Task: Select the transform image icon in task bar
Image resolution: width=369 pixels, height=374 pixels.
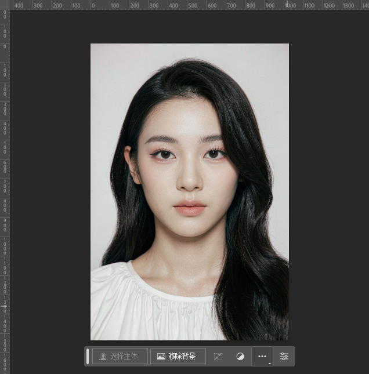Action: tap(218, 357)
